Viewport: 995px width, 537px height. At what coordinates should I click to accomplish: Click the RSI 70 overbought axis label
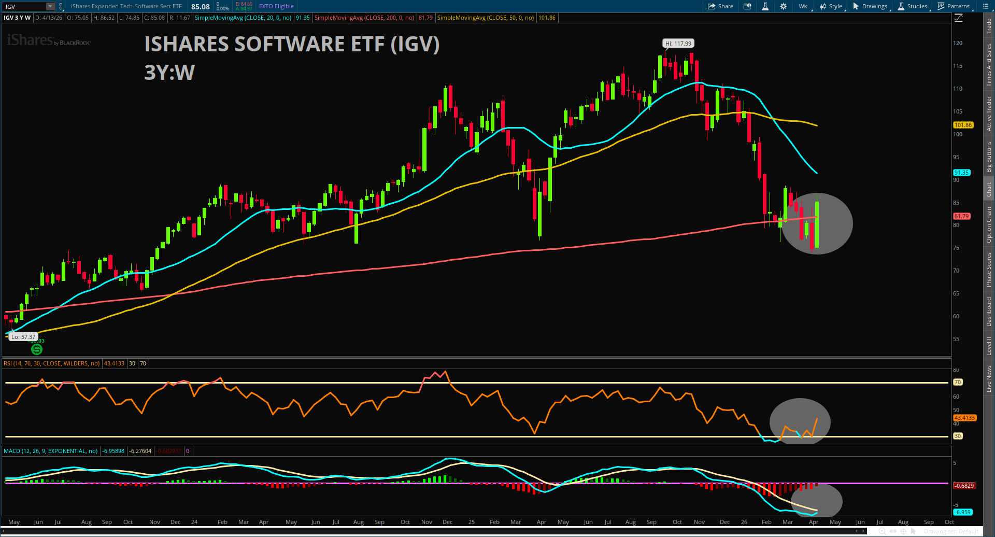point(958,382)
